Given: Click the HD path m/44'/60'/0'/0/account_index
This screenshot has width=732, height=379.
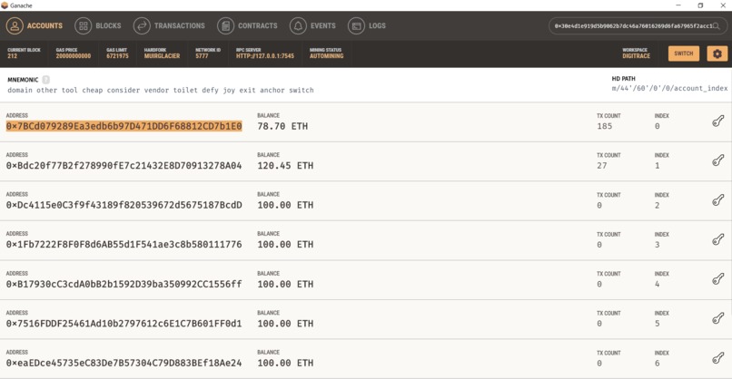Looking at the screenshot, I should [x=669, y=88].
